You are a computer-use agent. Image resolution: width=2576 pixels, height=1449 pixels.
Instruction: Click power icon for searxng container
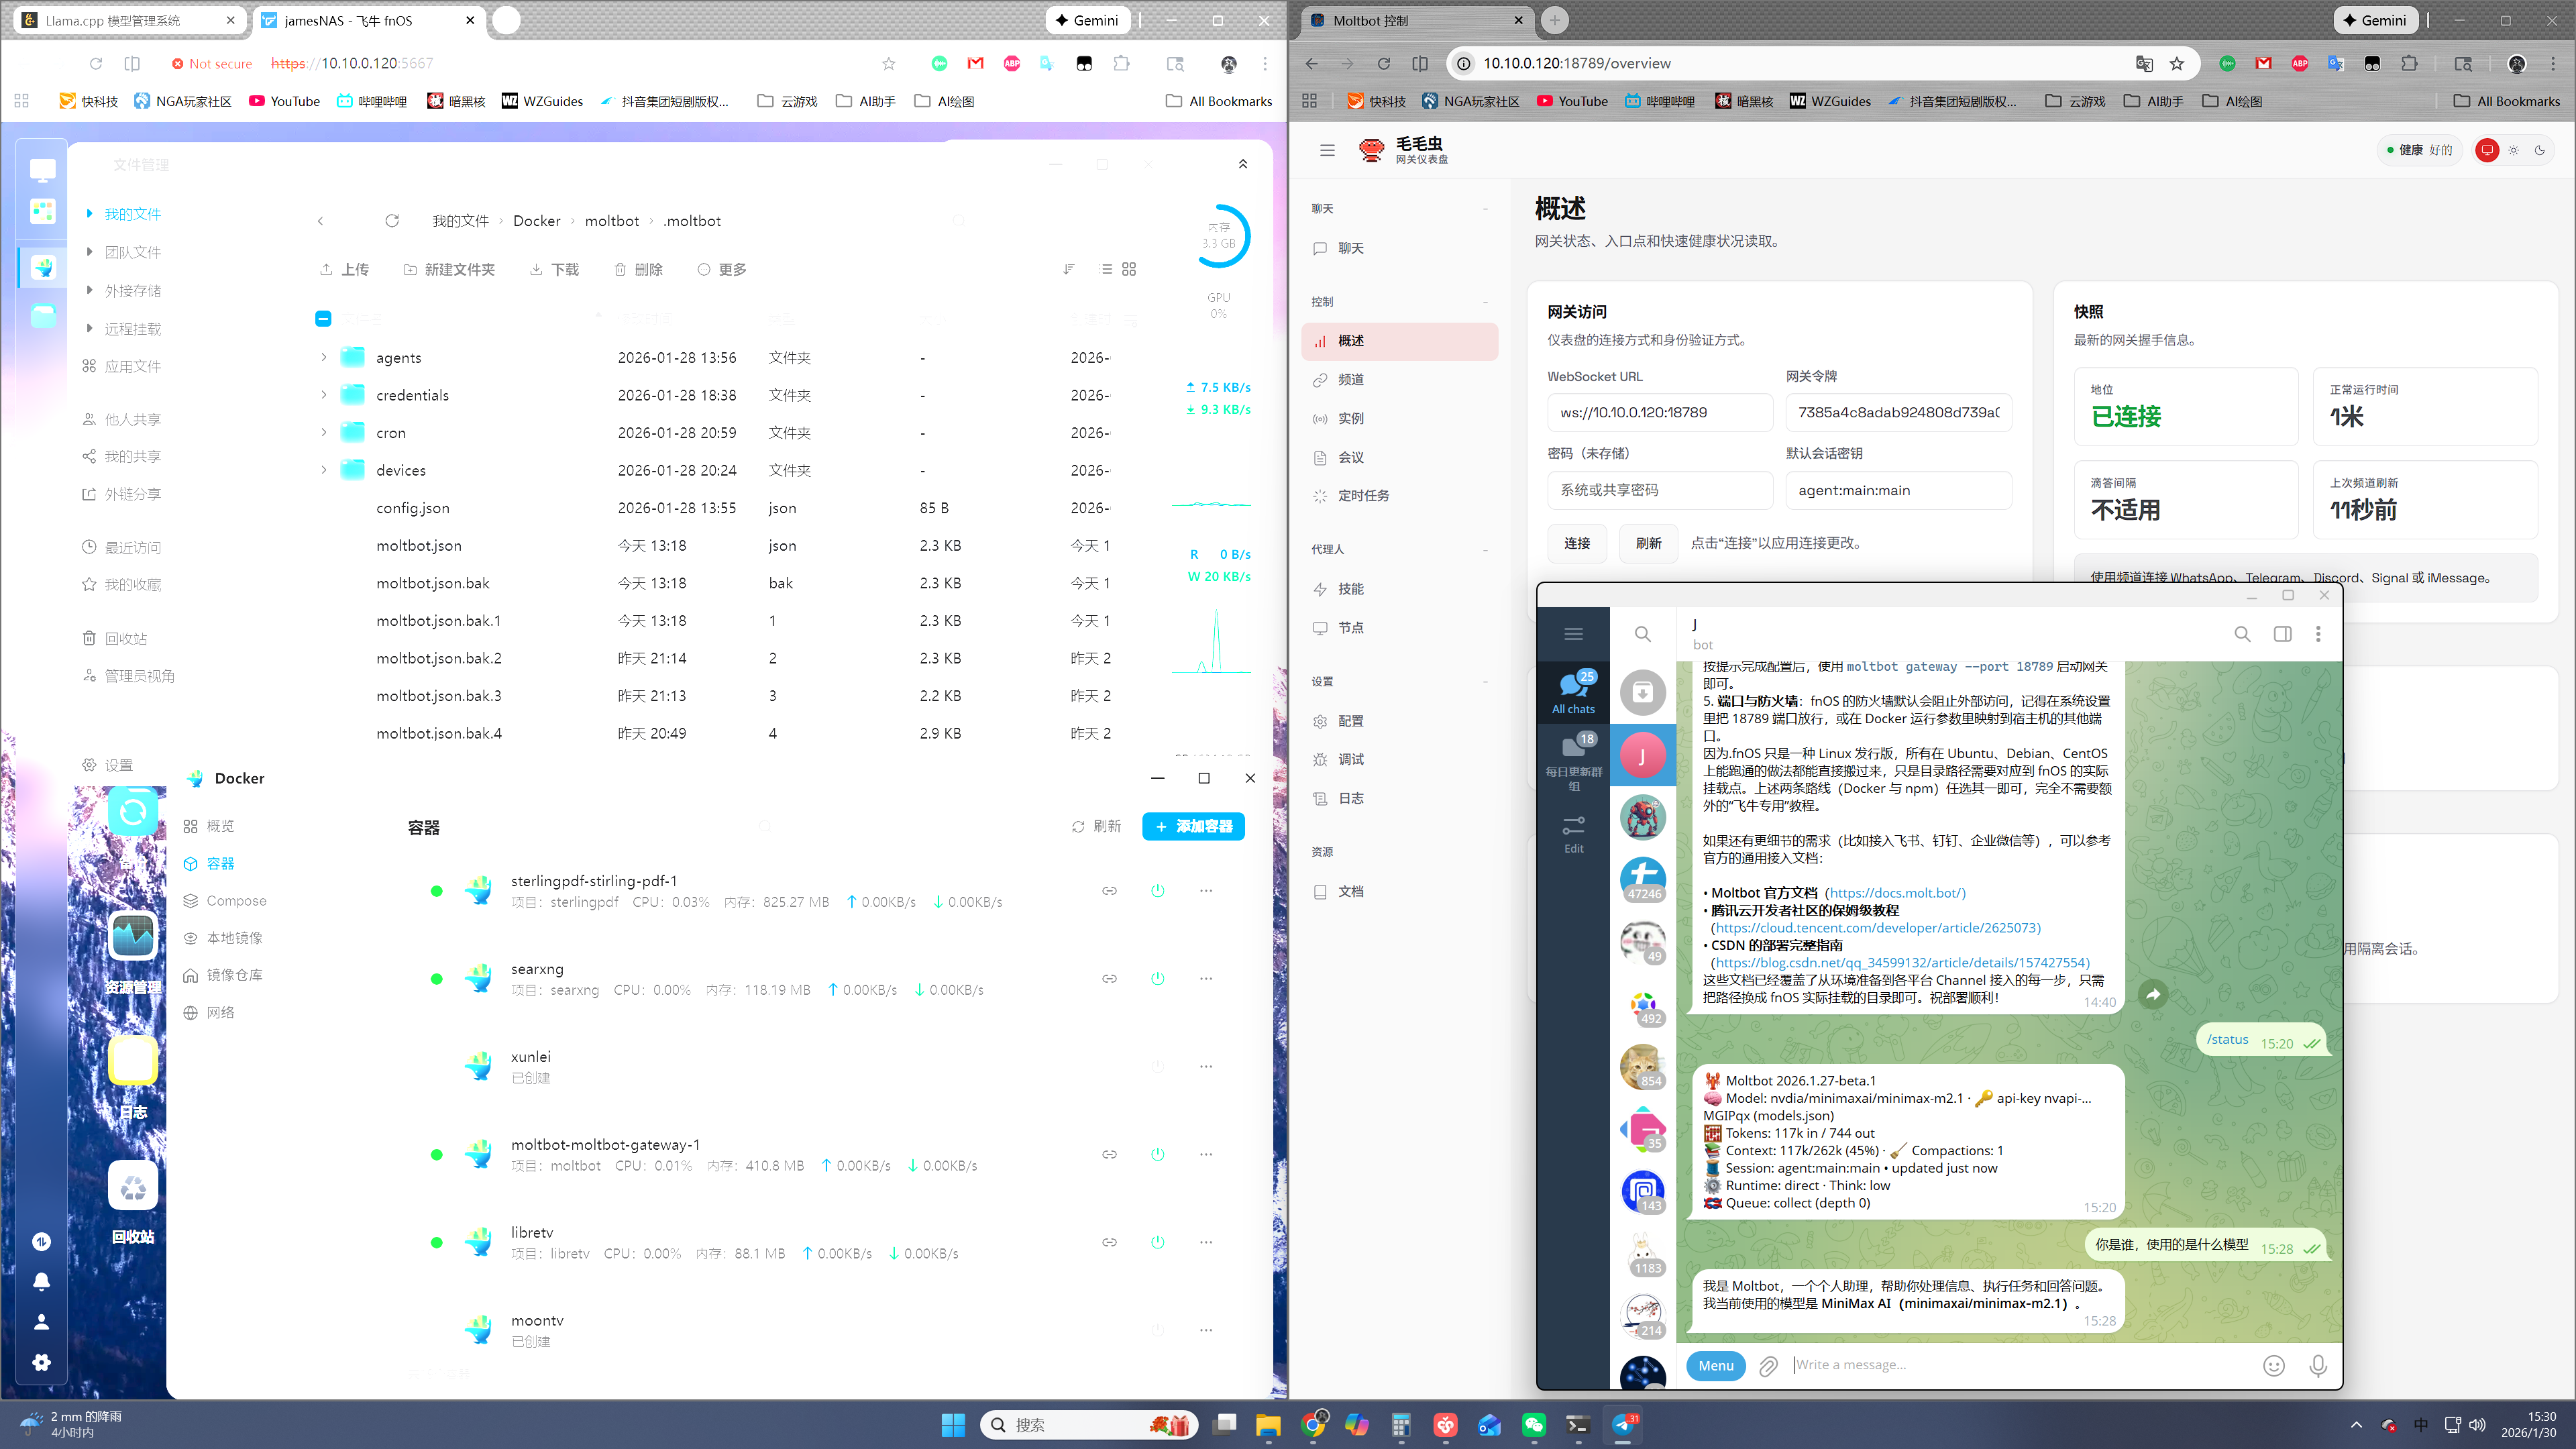coord(1157,978)
